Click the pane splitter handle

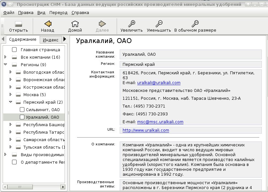68,113
